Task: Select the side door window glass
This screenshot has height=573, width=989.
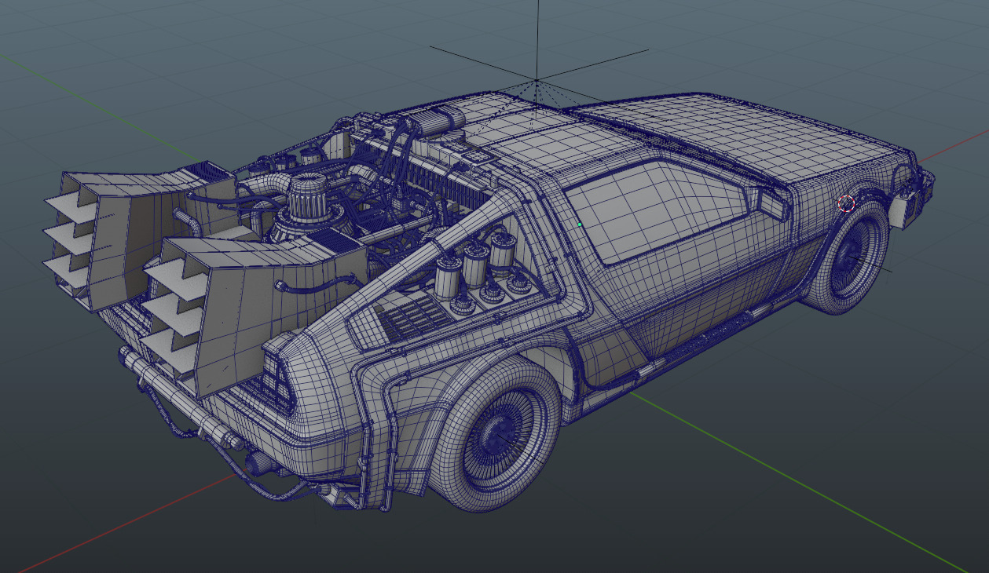Action: click(x=658, y=210)
